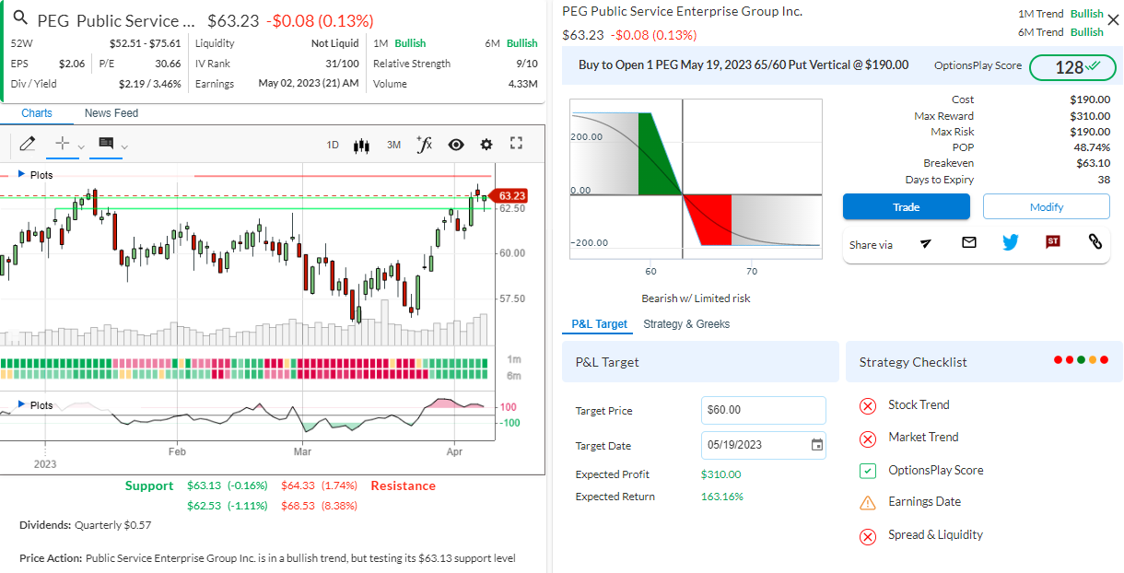Click the buy-to-open put vertical strategy description
This screenshot has height=573, width=1124.
point(743,65)
